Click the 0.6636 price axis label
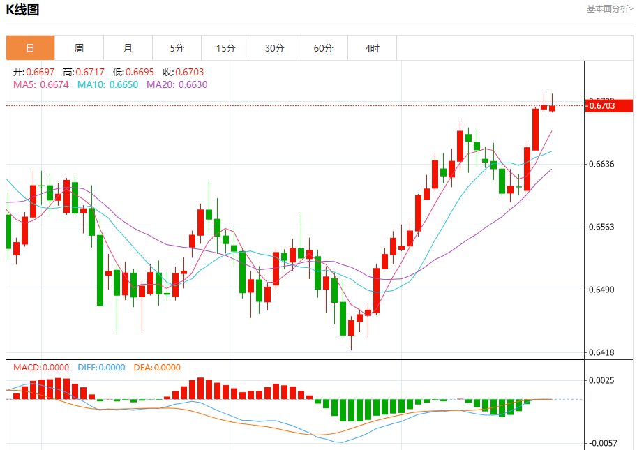The width and height of the screenshot is (637, 450). point(601,164)
